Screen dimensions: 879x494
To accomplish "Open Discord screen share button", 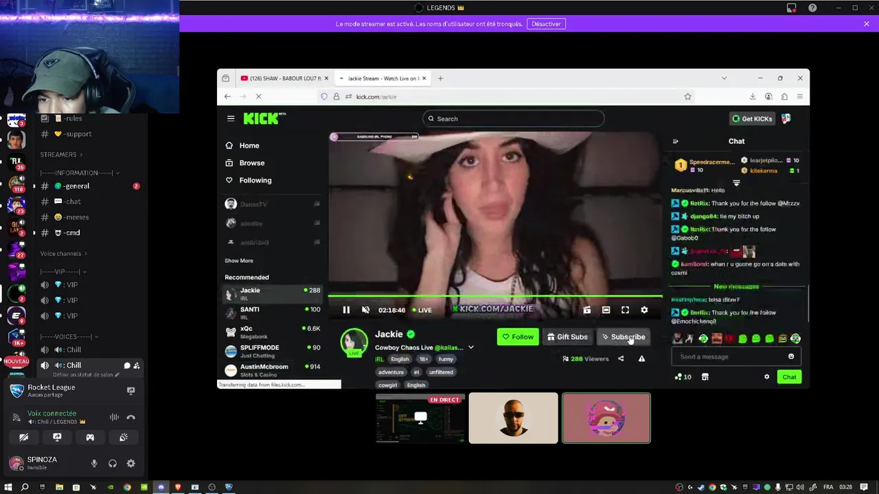I will click(x=57, y=437).
